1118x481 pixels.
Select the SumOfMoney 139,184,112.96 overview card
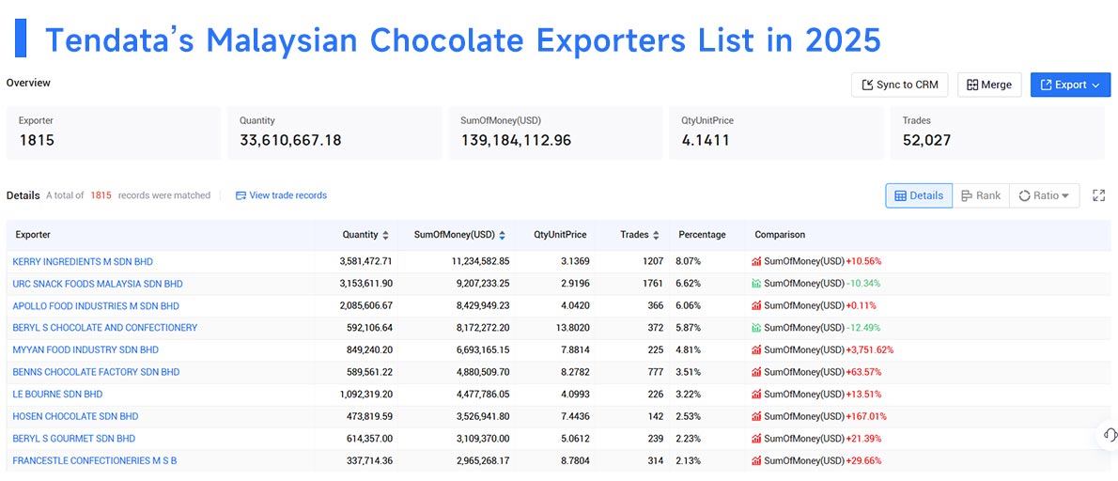[x=555, y=133]
